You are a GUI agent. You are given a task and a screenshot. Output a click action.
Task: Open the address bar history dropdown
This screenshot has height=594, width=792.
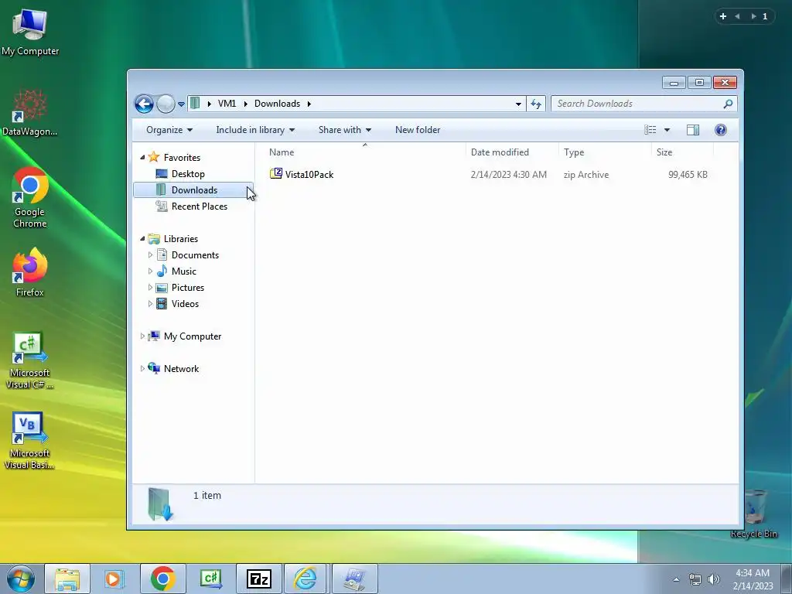[x=518, y=104]
